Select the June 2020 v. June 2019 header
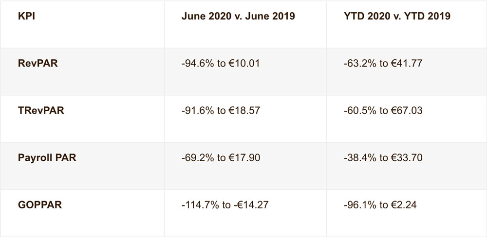Image resolution: width=487 pixels, height=237 pixels. (x=238, y=16)
